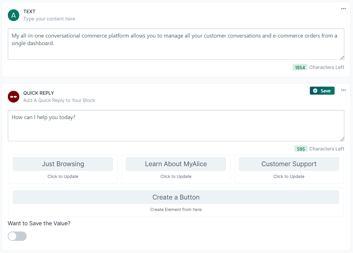Click Create a Button

176,197
